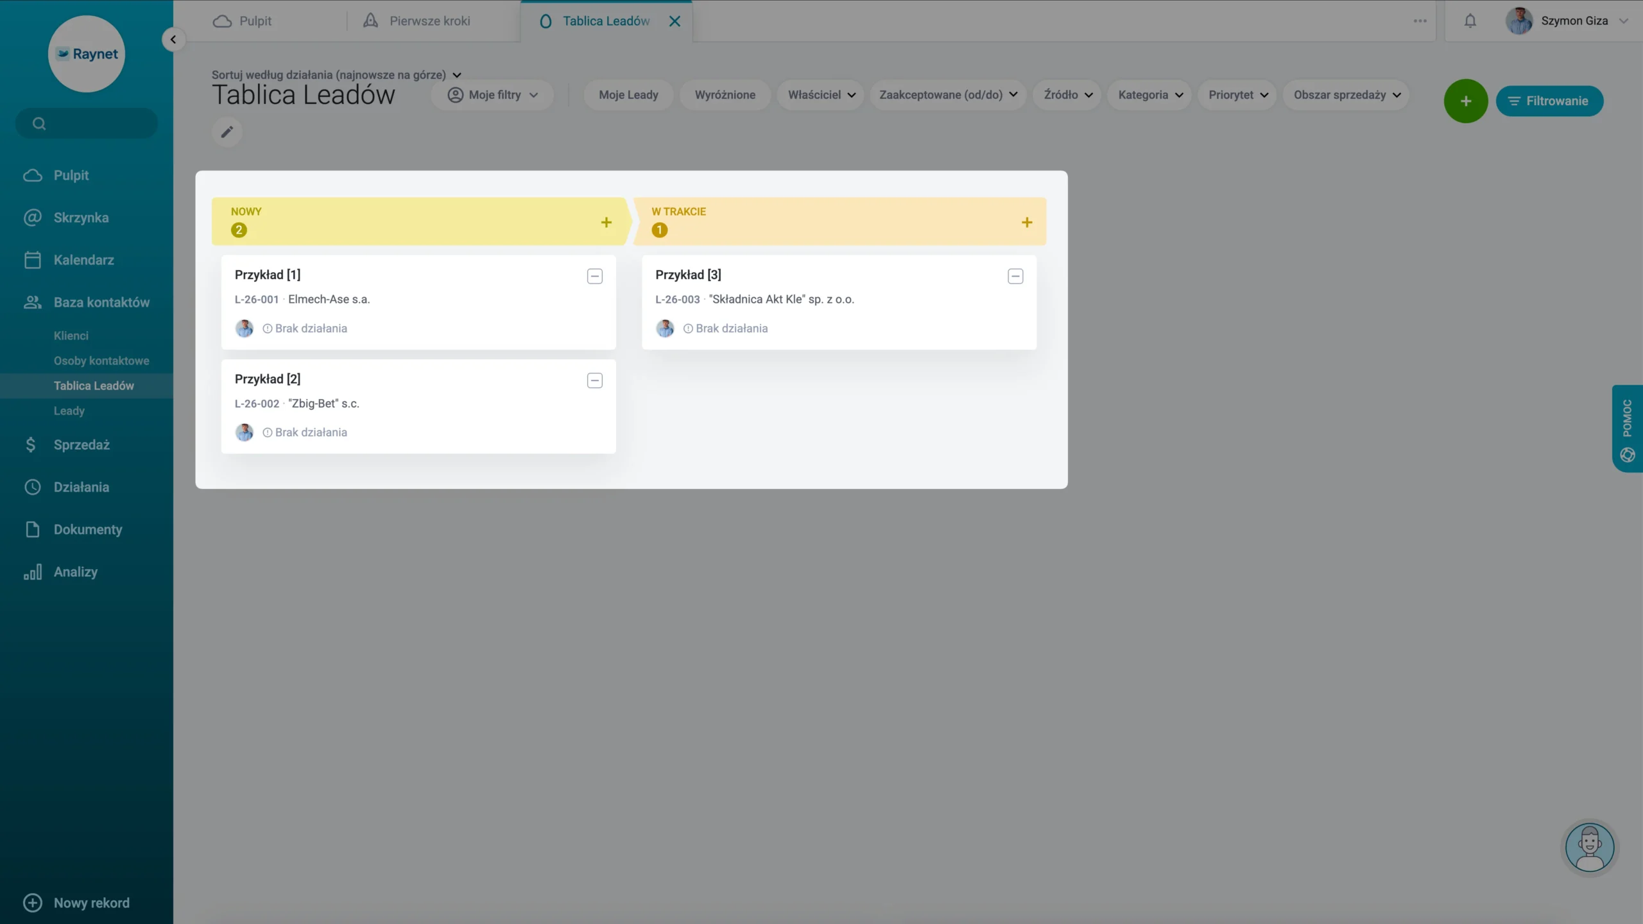1643x924 pixels.
Task: Click the Raynet logo
Action: coord(87,54)
